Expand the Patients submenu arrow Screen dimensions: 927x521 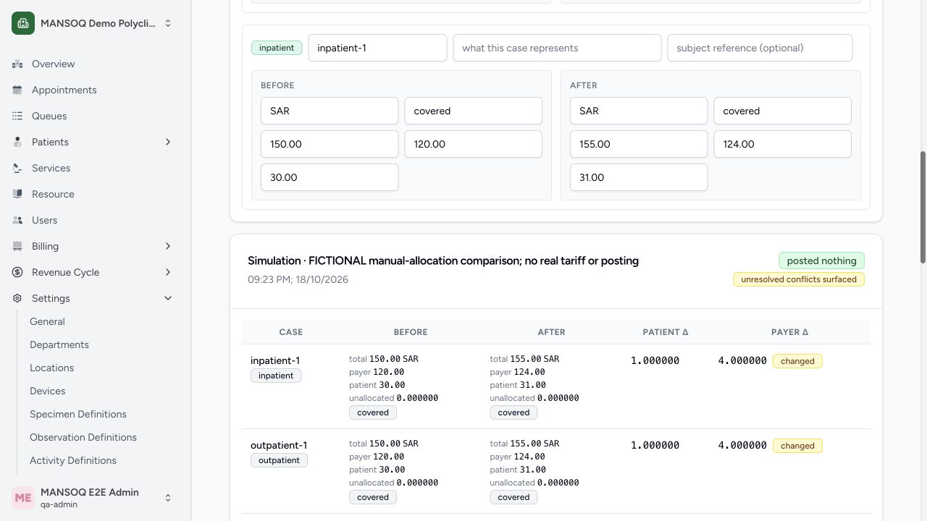coord(168,142)
